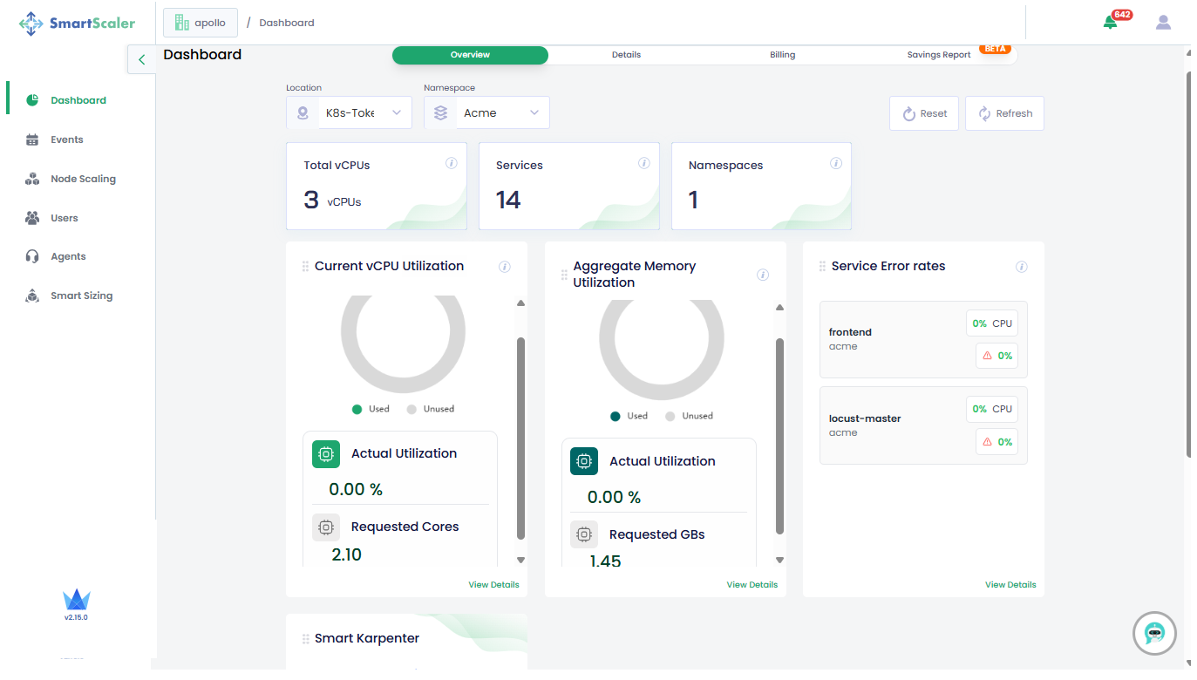View Details of Current vCPU Utilization

pyautogui.click(x=493, y=585)
